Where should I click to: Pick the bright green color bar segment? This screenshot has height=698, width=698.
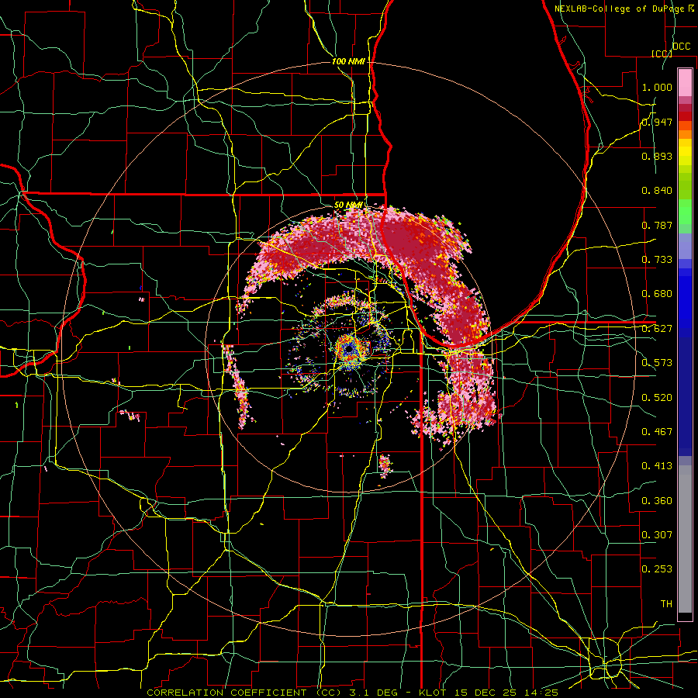tap(685, 212)
